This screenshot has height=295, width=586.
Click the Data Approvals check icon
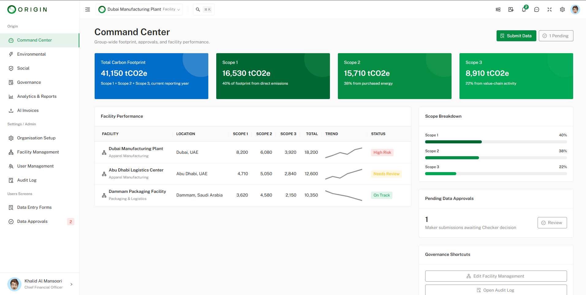[x=11, y=222]
